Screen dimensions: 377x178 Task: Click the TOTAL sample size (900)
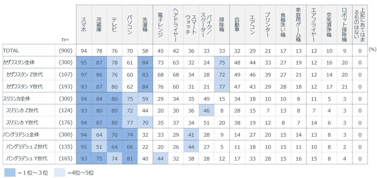click(x=65, y=50)
